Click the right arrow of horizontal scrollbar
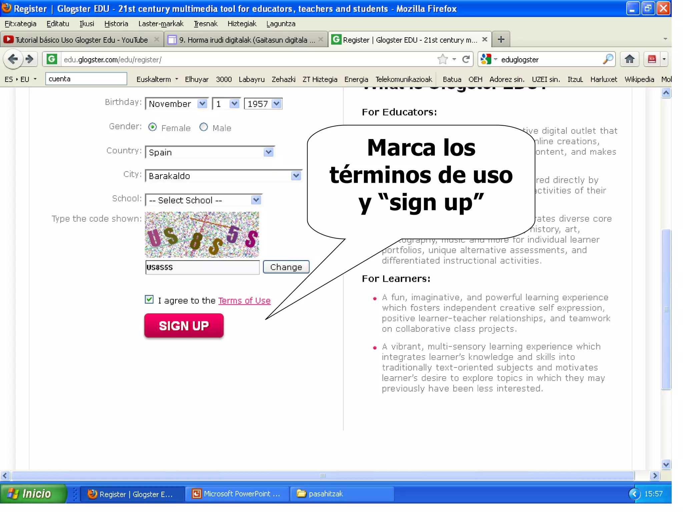 (655, 475)
